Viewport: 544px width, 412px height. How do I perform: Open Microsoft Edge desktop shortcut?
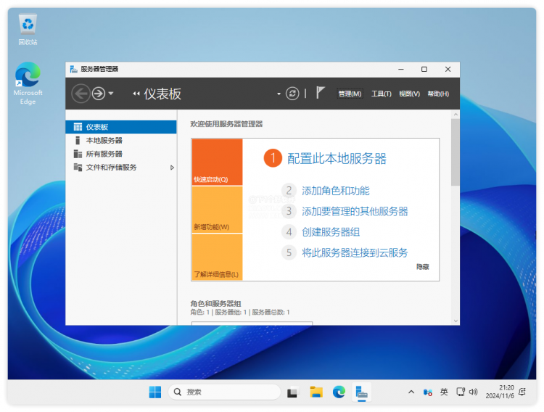(28, 83)
